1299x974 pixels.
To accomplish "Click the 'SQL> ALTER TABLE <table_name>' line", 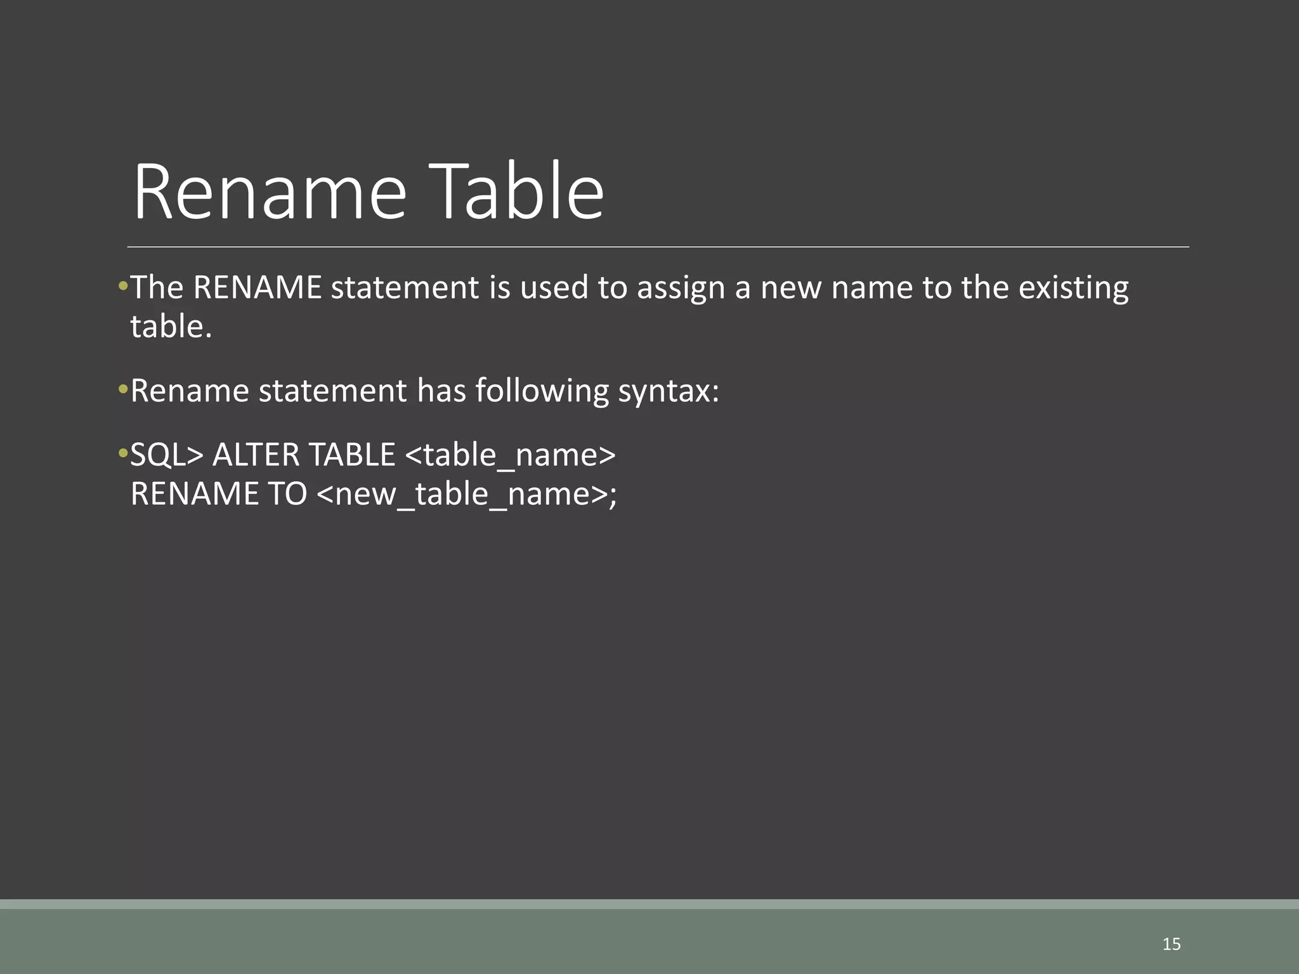I will click(x=373, y=455).
